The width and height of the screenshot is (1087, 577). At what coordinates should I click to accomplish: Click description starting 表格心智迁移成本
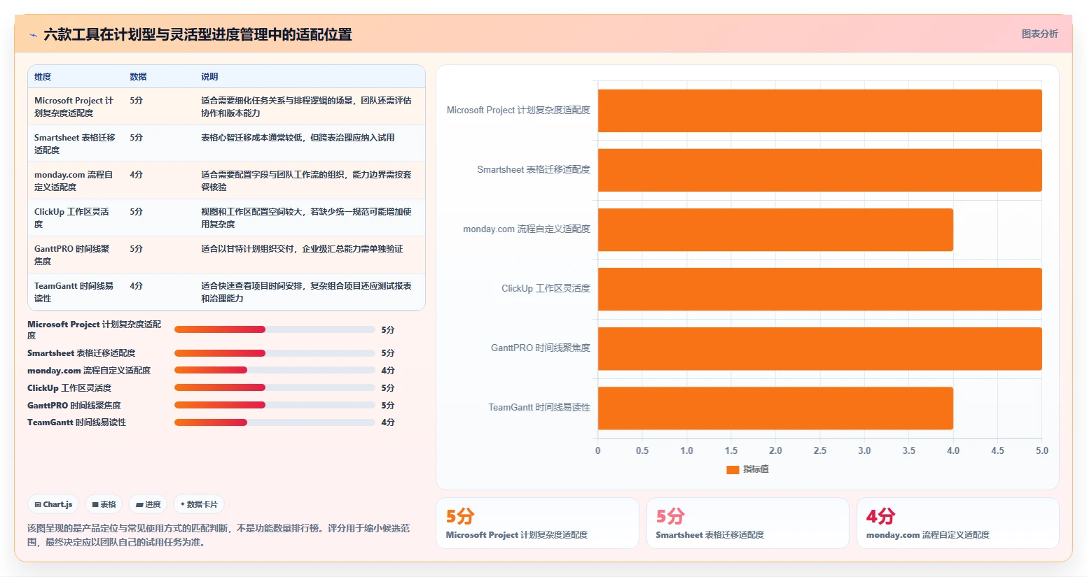click(x=298, y=138)
